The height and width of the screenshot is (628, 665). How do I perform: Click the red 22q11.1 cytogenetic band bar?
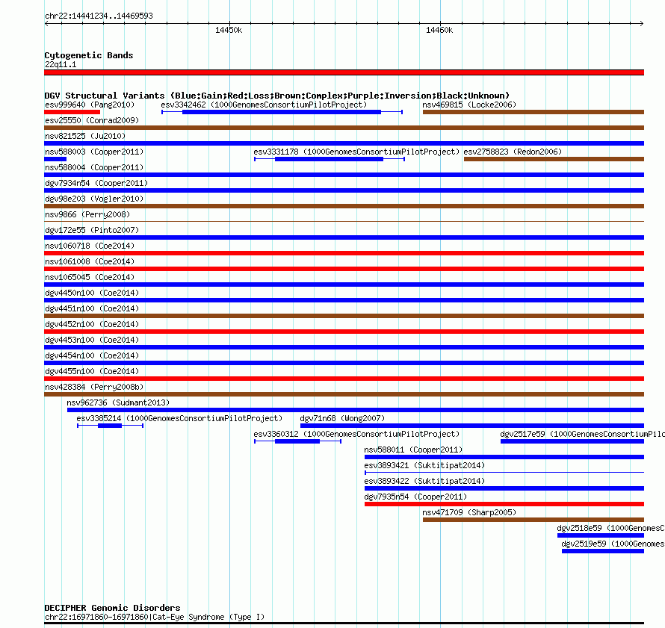click(x=344, y=72)
